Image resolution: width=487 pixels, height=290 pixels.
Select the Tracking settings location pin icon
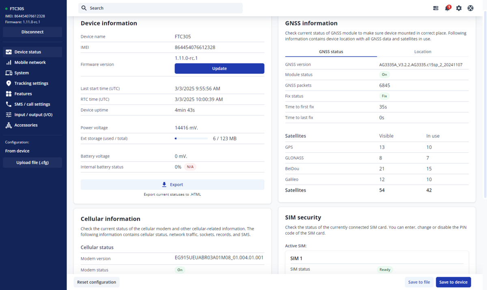9,83
